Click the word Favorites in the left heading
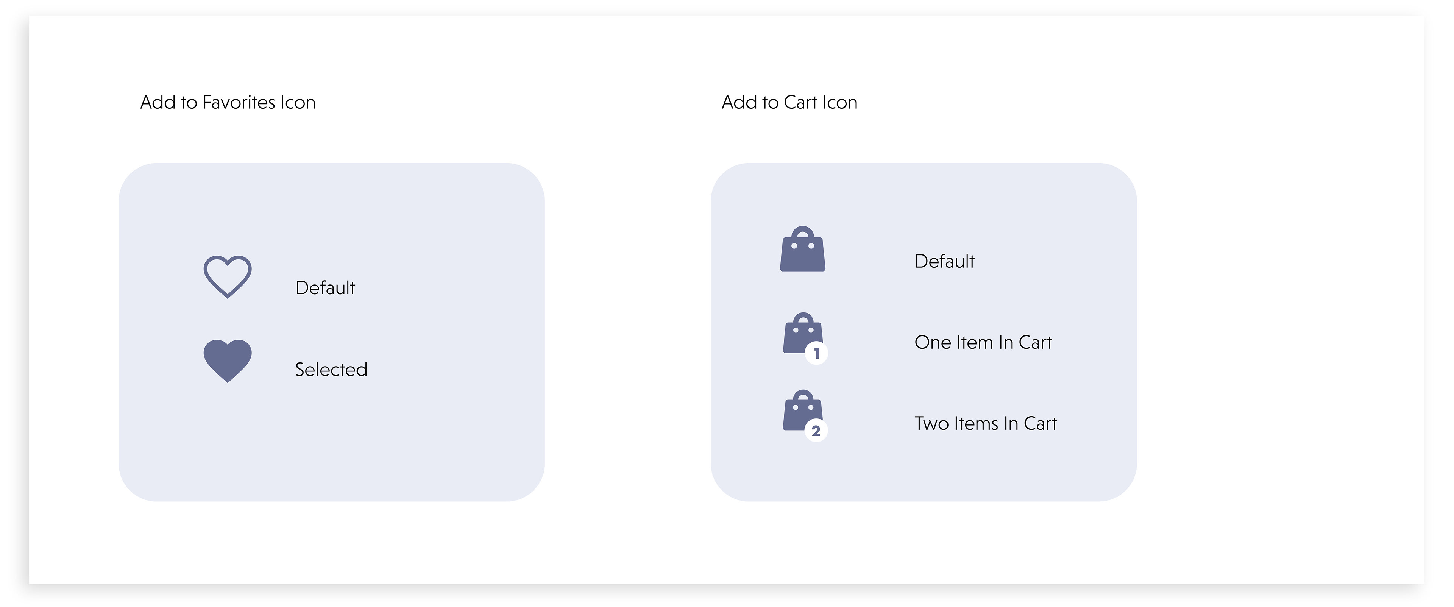The height and width of the screenshot is (607, 1454). (x=239, y=102)
